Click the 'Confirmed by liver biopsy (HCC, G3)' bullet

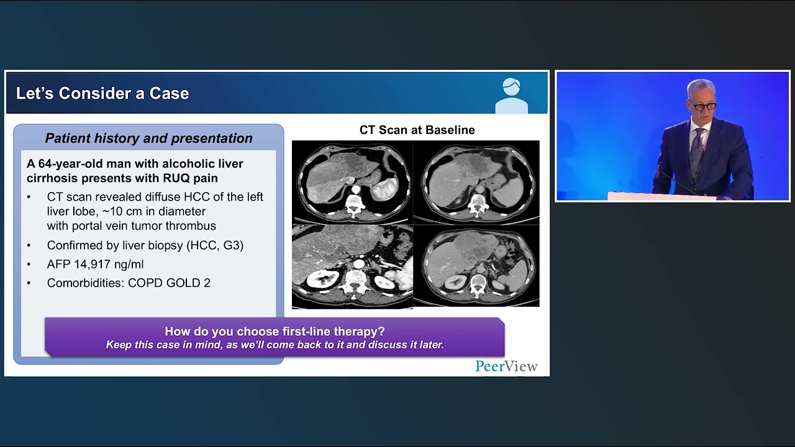point(145,245)
